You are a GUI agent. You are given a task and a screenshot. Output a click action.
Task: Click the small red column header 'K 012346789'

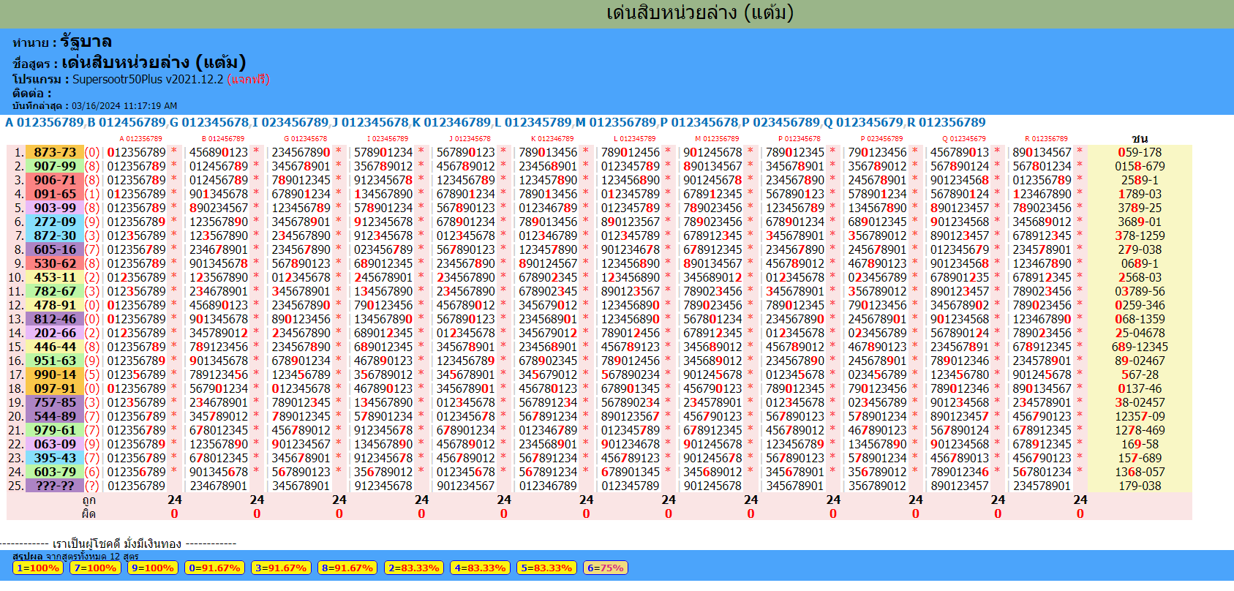(x=552, y=139)
